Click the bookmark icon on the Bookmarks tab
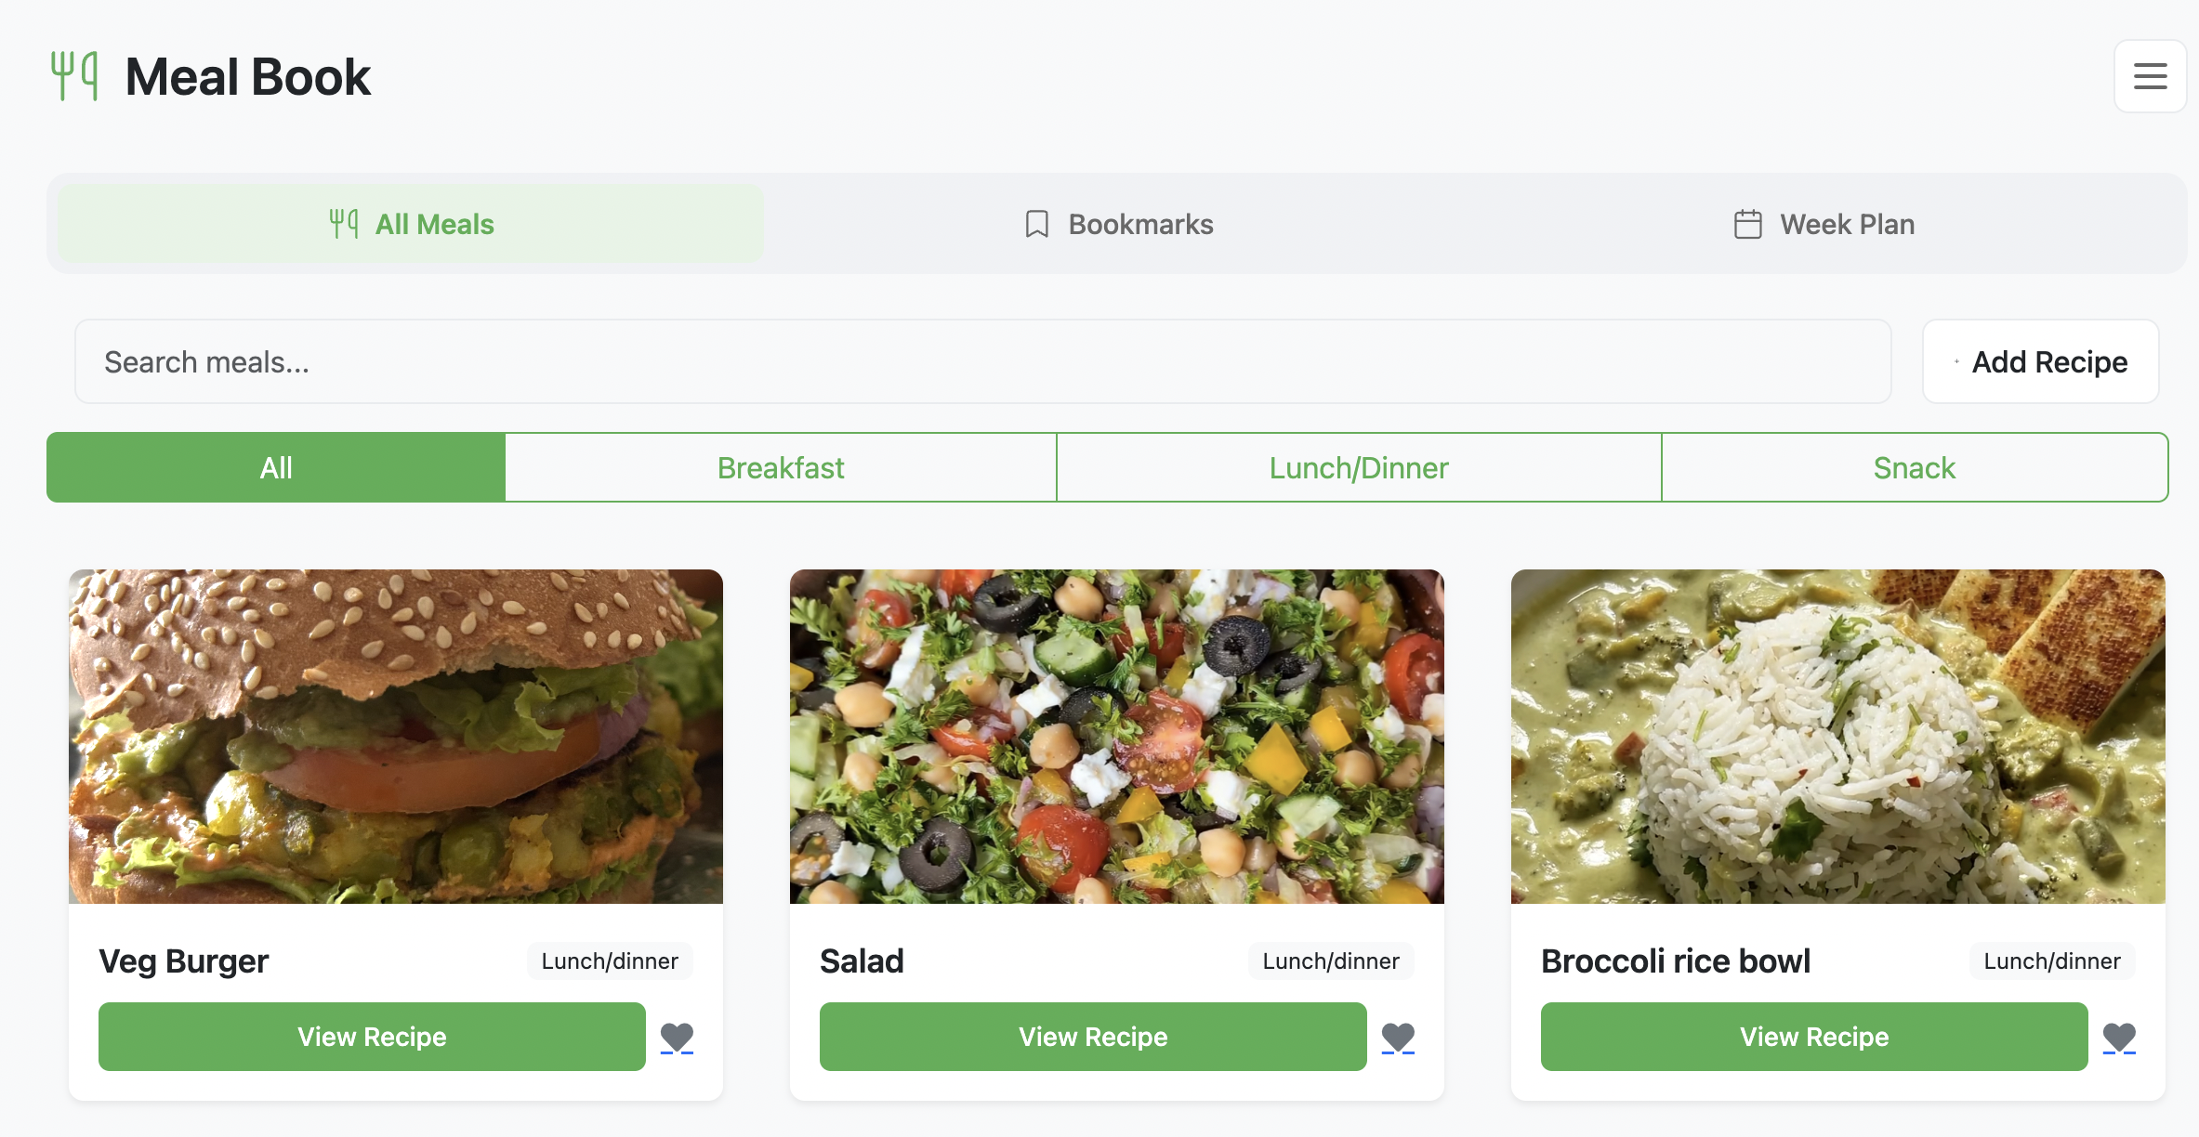The width and height of the screenshot is (2199, 1137). click(x=1034, y=224)
